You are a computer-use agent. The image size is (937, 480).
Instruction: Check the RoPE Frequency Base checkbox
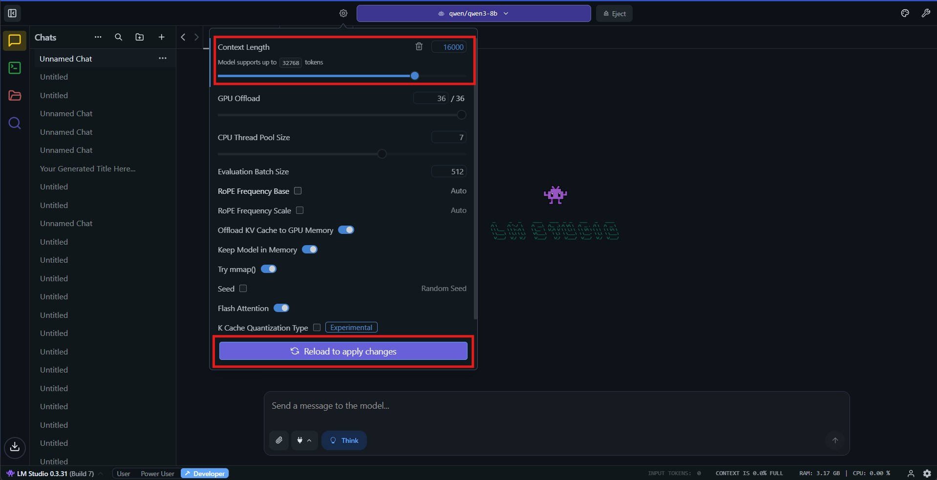point(298,191)
